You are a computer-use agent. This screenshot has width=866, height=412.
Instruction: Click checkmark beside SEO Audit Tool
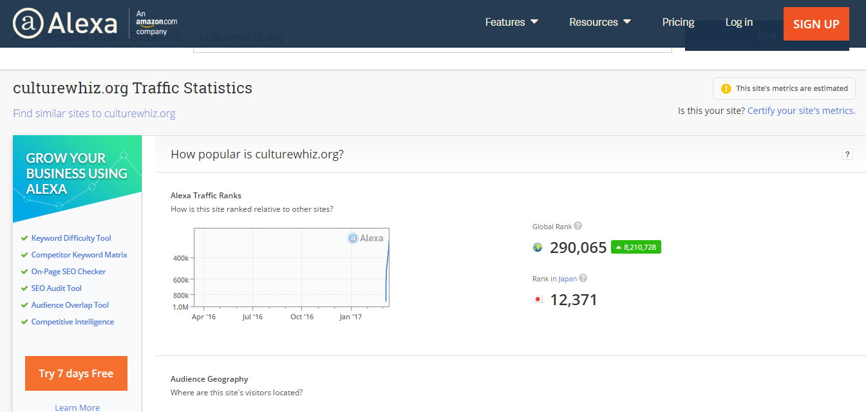[x=24, y=288]
